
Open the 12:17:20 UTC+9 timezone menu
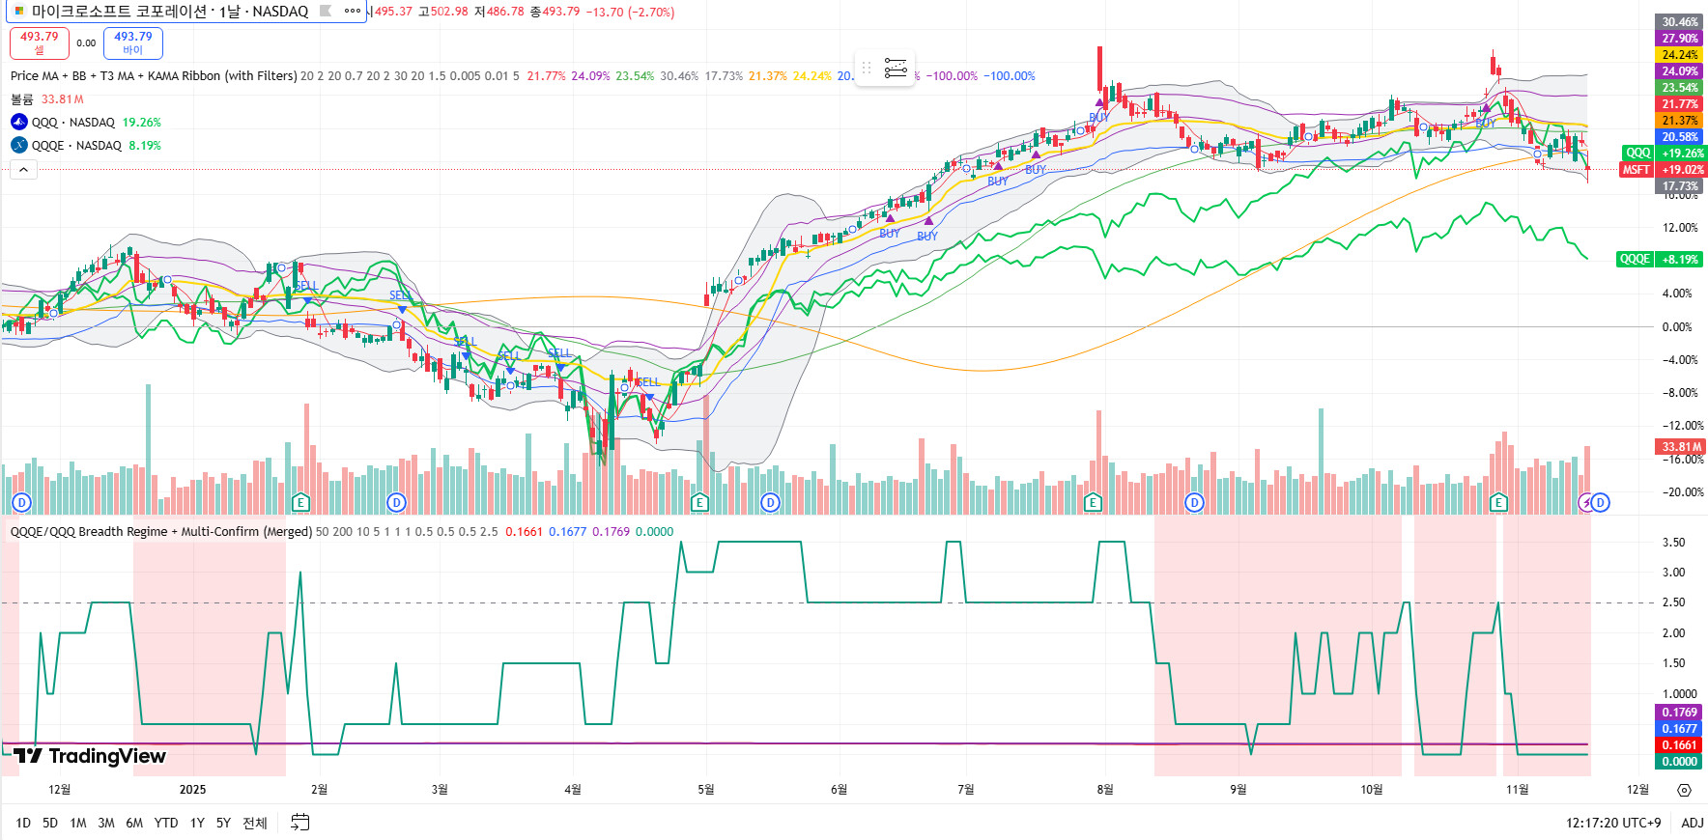click(x=1613, y=823)
